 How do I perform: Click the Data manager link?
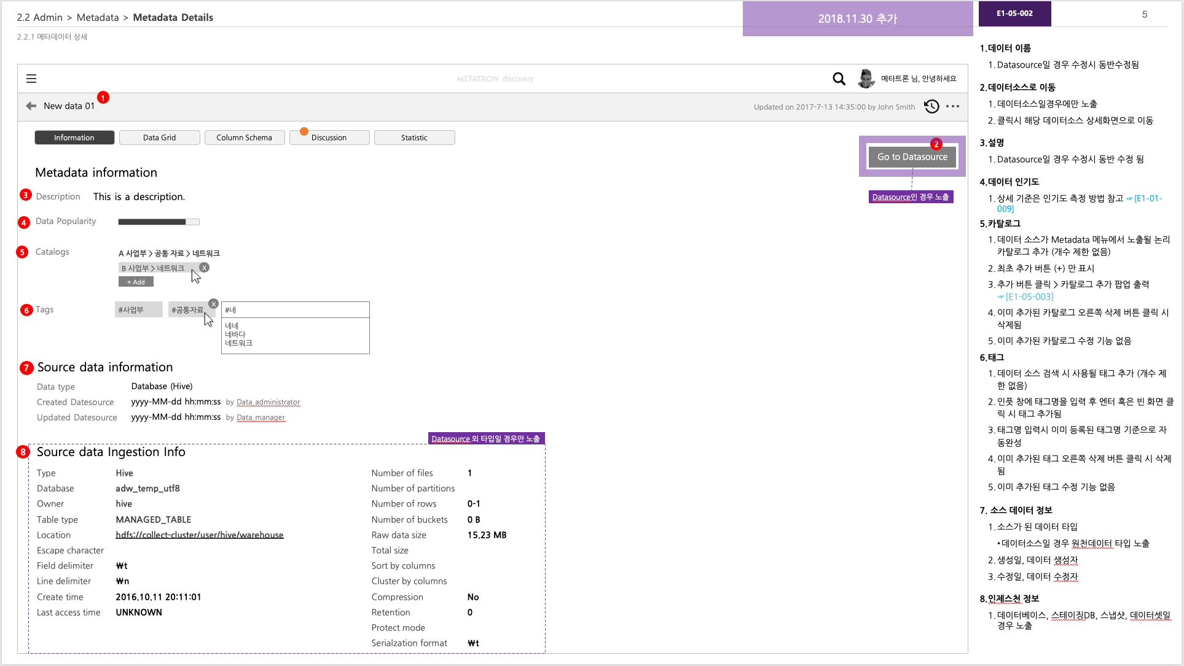pos(261,418)
